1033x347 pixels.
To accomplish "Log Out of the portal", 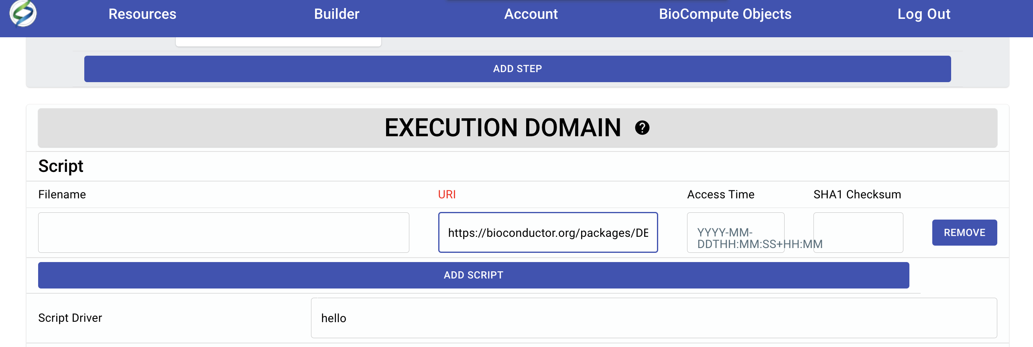I will pyautogui.click(x=924, y=14).
